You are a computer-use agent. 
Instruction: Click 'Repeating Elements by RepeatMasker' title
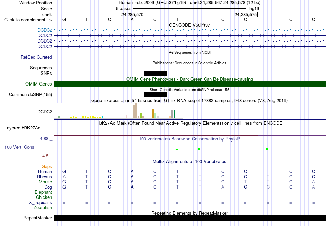[189, 213]
